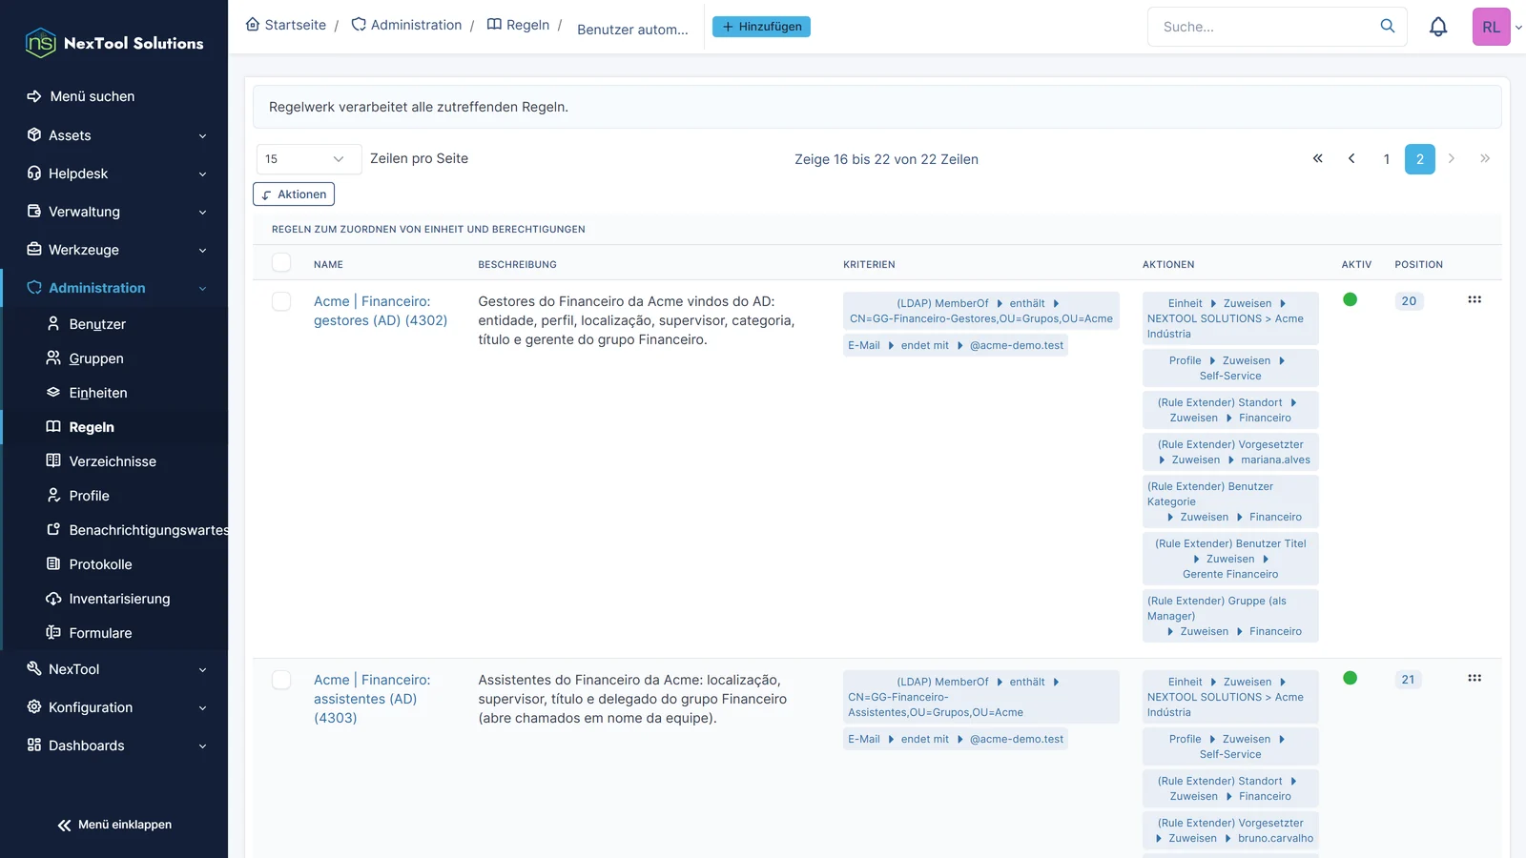
Task: Check the assistentes (AD) (4303) row
Action: coord(281,680)
